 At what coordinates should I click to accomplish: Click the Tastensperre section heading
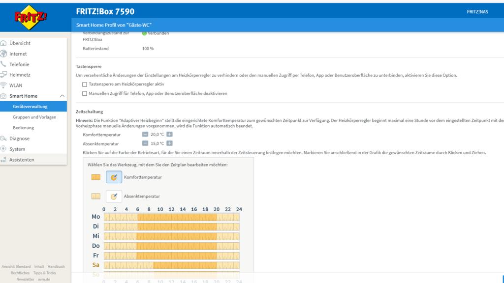click(x=89, y=66)
